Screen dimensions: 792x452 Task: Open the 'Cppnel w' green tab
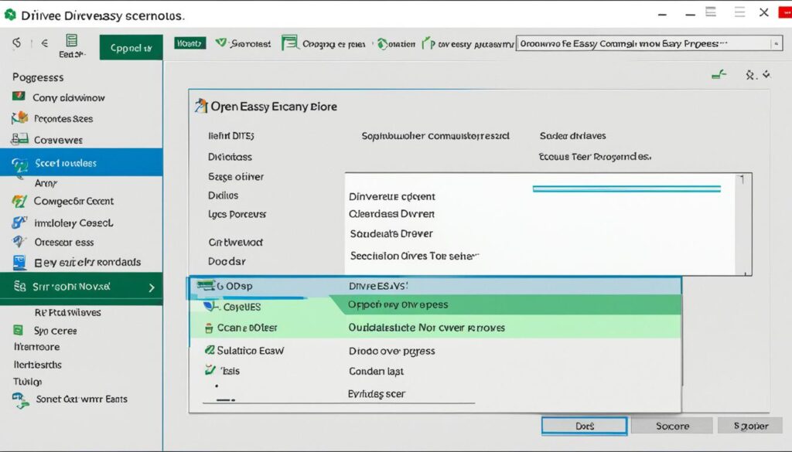[131, 47]
